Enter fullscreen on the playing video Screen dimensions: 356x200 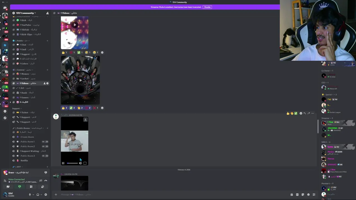pos(85,163)
